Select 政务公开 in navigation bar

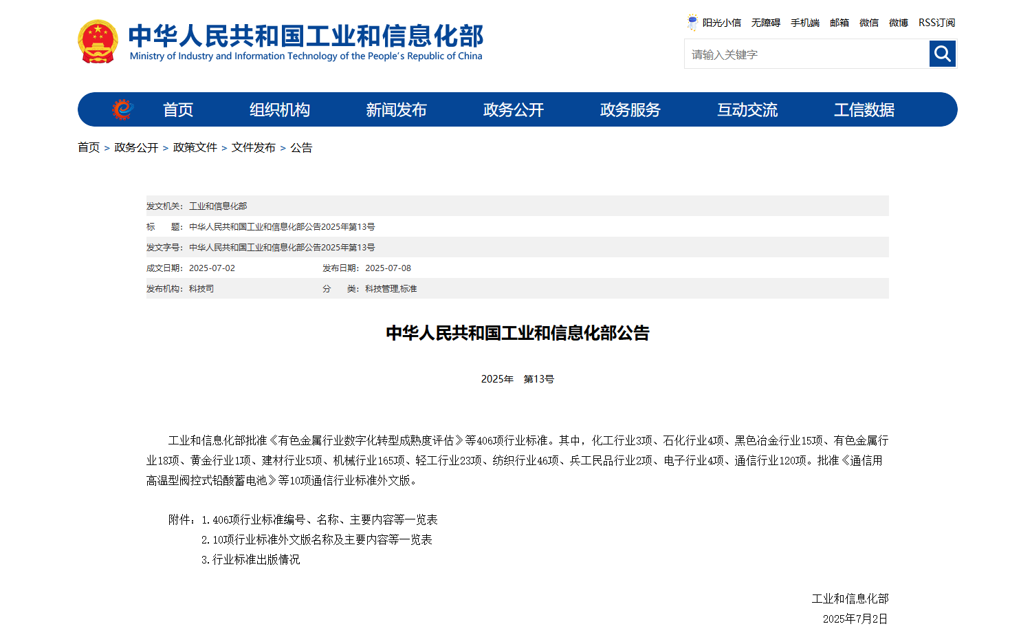[x=514, y=110]
